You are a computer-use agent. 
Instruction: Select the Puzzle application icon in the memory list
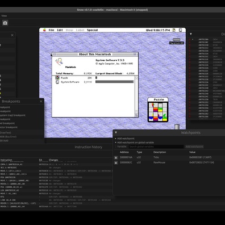(57, 78)
